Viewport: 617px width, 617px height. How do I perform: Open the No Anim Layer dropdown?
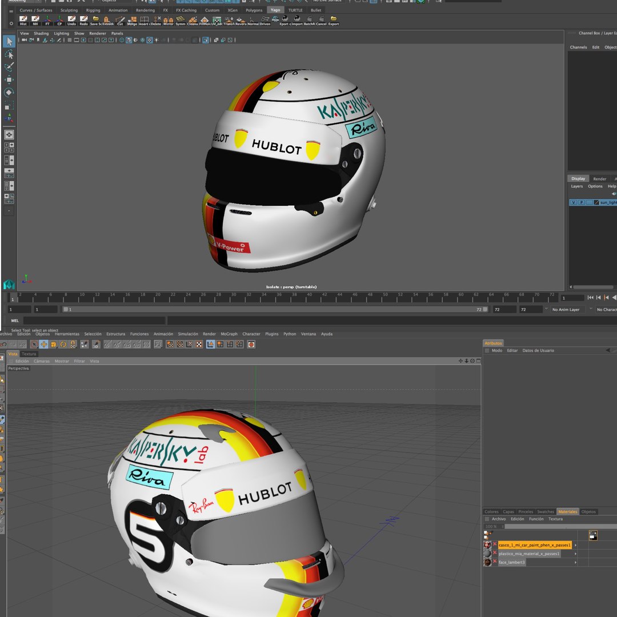pos(568,309)
